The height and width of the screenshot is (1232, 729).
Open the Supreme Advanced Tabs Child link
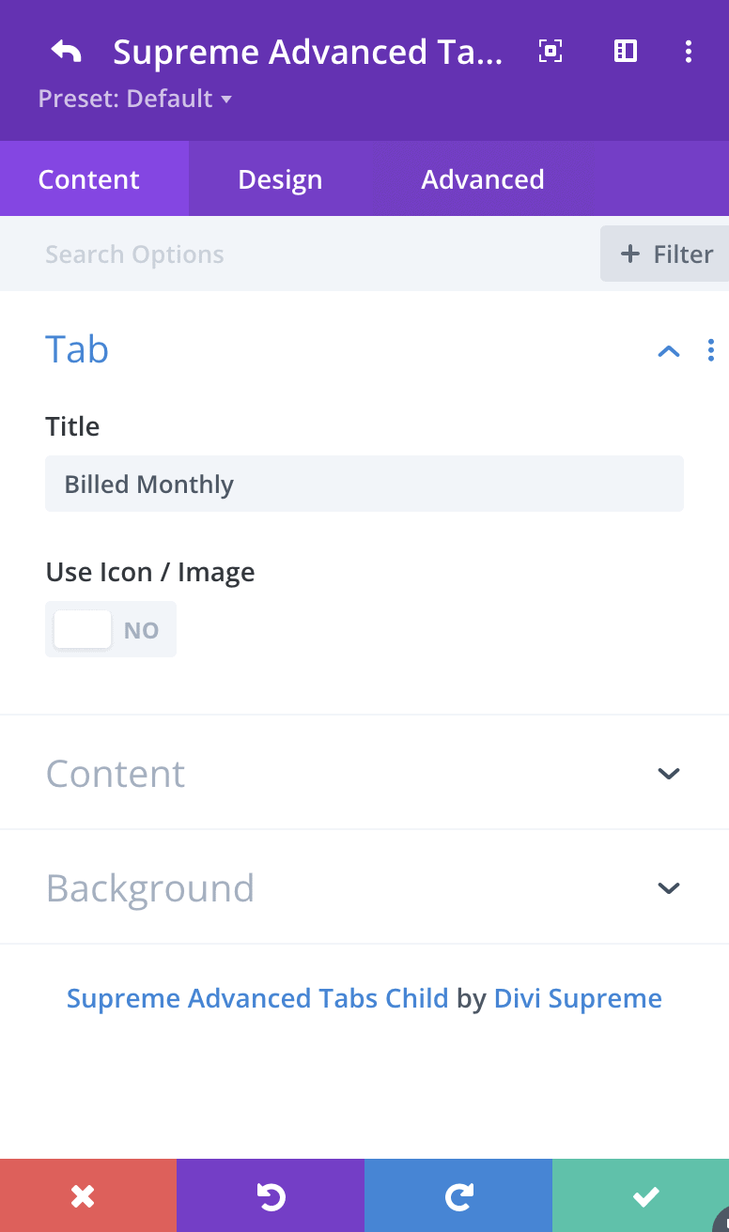tap(257, 998)
